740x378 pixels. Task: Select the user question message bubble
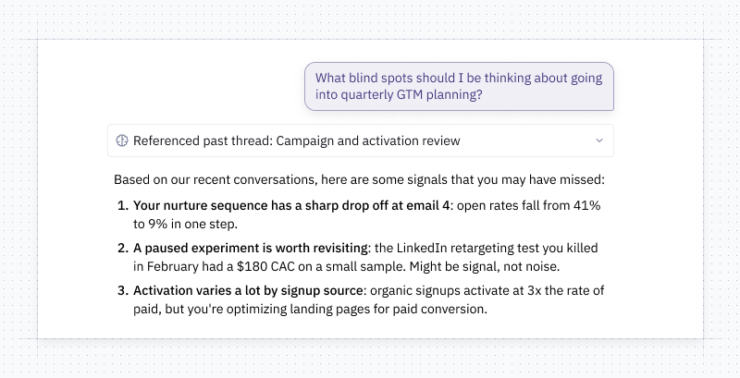pyautogui.click(x=459, y=87)
